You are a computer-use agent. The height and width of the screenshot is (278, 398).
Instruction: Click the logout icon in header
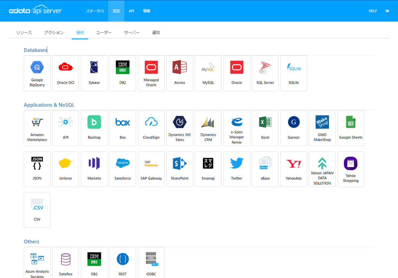[387, 11]
